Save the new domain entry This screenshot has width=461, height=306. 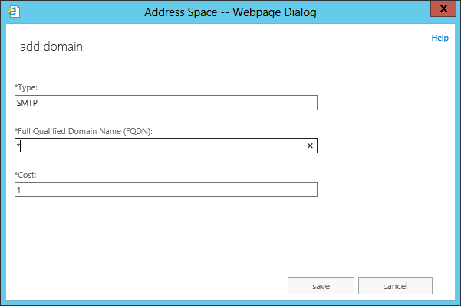pos(321,286)
